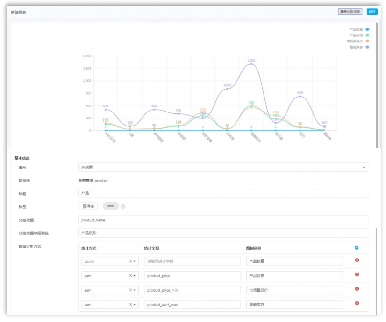The image size is (386, 322).
Task: Select the 'new' tag chip
Action: (x=111, y=206)
